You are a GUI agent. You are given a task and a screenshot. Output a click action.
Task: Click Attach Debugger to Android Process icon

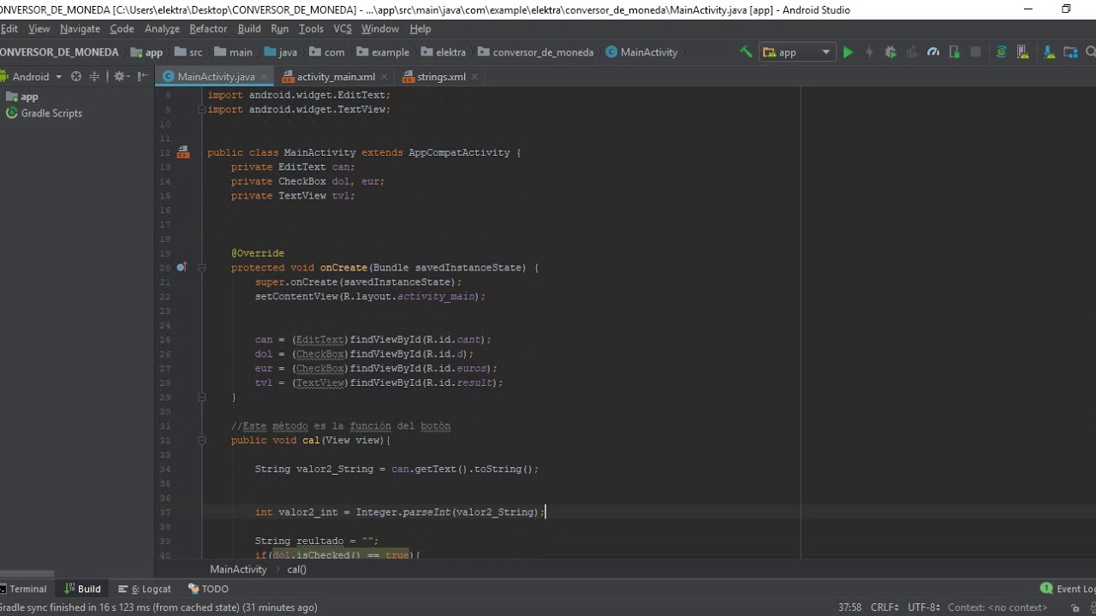[954, 52]
